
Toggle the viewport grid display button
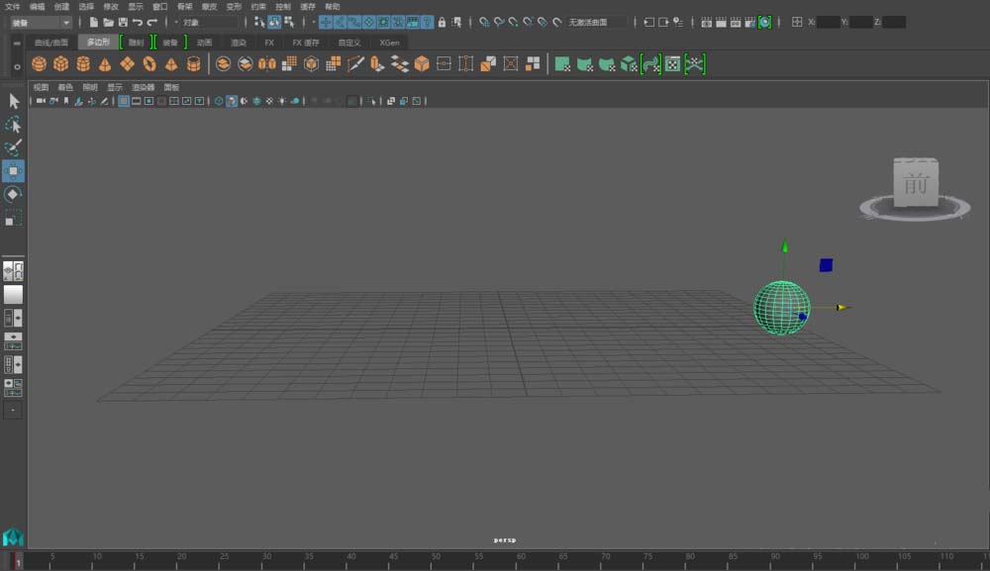click(x=124, y=101)
